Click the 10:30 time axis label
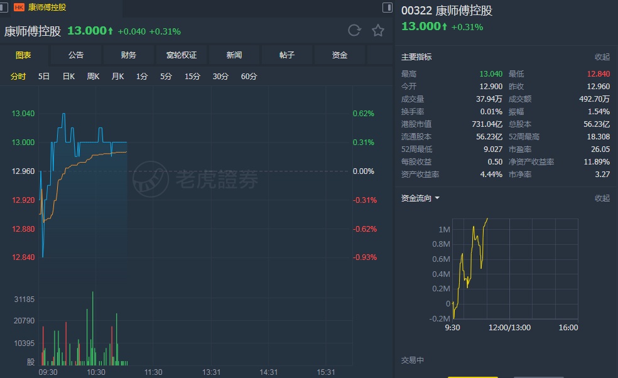This screenshot has width=618, height=378. coord(96,372)
